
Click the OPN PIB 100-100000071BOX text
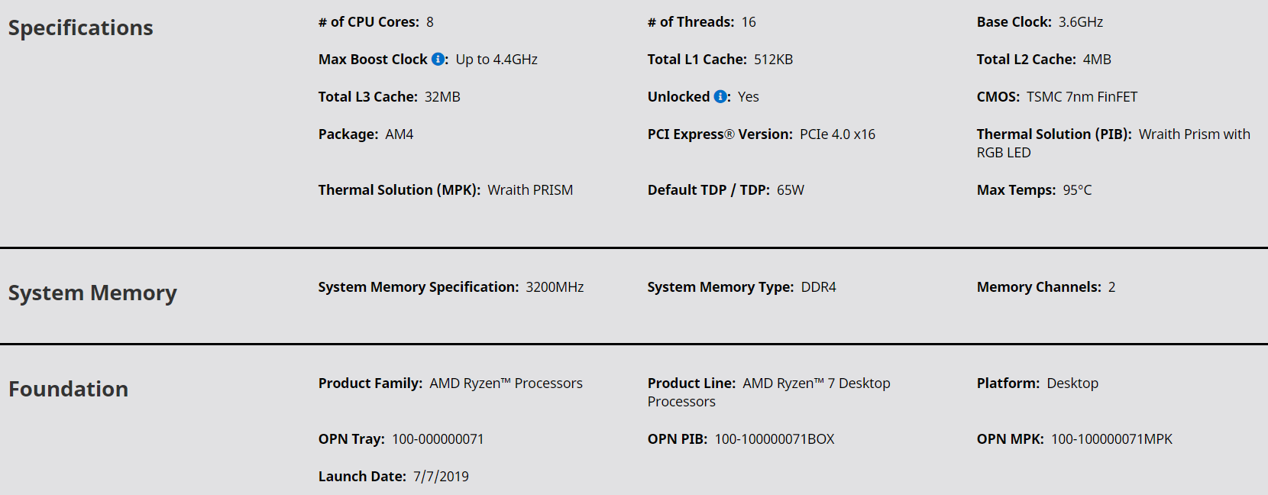click(741, 439)
